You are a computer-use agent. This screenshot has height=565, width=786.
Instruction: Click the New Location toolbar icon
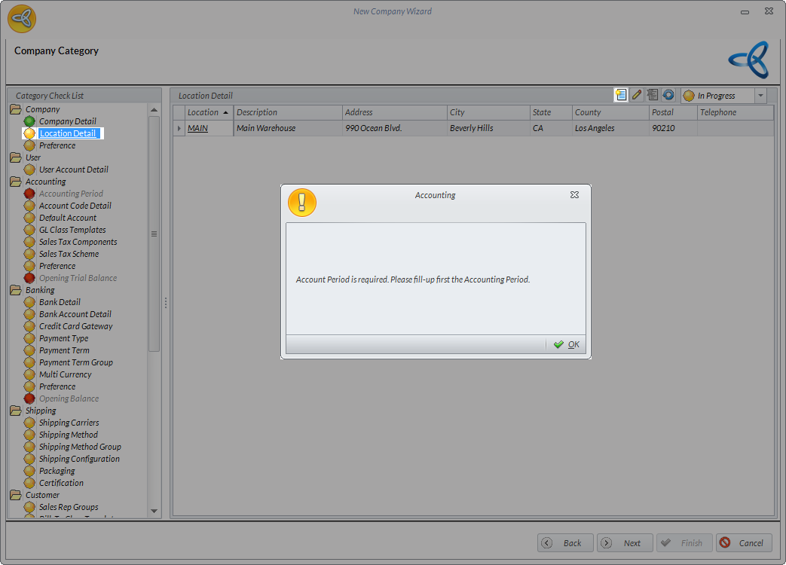(620, 95)
